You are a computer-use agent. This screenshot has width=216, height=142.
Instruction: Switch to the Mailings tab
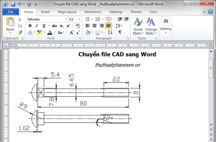click(x=116, y=12)
